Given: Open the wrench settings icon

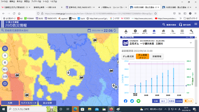Looking at the screenshot, I should (x=191, y=31).
